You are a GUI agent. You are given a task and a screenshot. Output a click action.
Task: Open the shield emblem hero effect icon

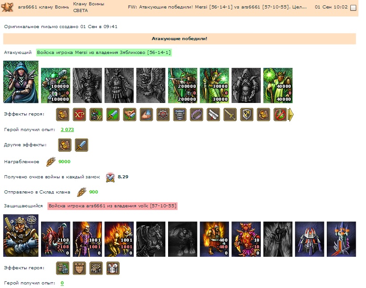[247, 115]
